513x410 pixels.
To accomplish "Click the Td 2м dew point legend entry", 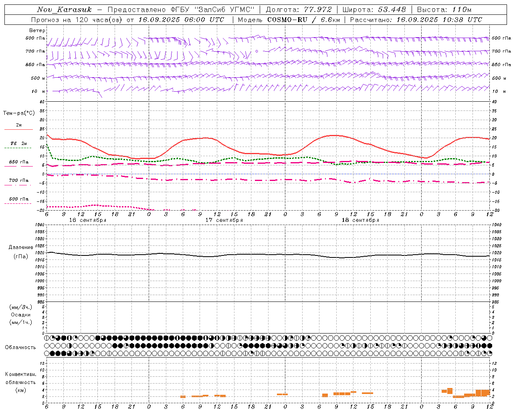I will click(x=18, y=143).
